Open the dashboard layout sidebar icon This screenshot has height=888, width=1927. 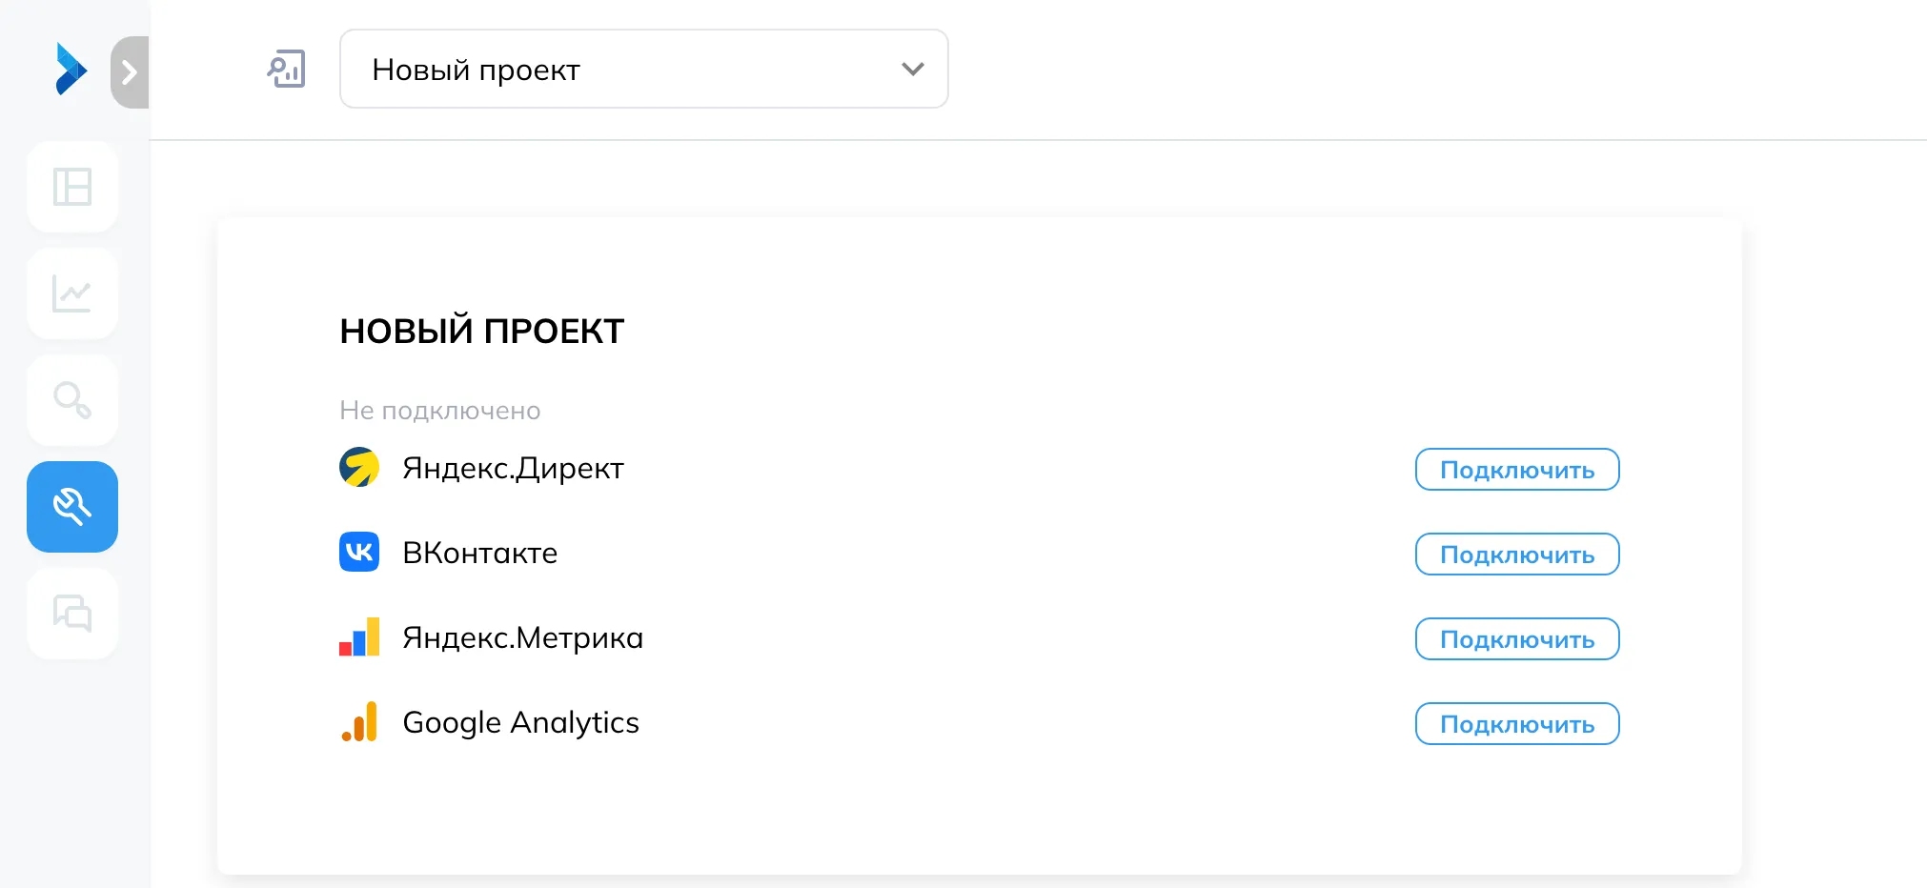tap(72, 187)
